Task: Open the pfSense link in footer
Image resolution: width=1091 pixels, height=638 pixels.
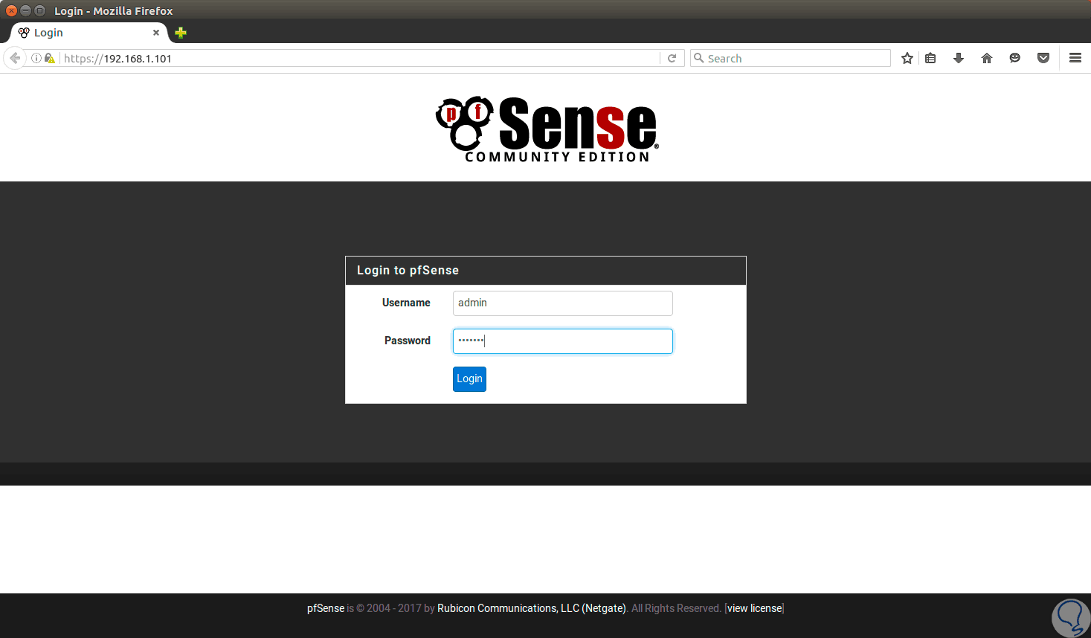Action: 326,608
